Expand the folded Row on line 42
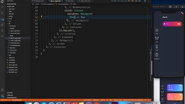185x104 pixels. [x=39, y=17]
